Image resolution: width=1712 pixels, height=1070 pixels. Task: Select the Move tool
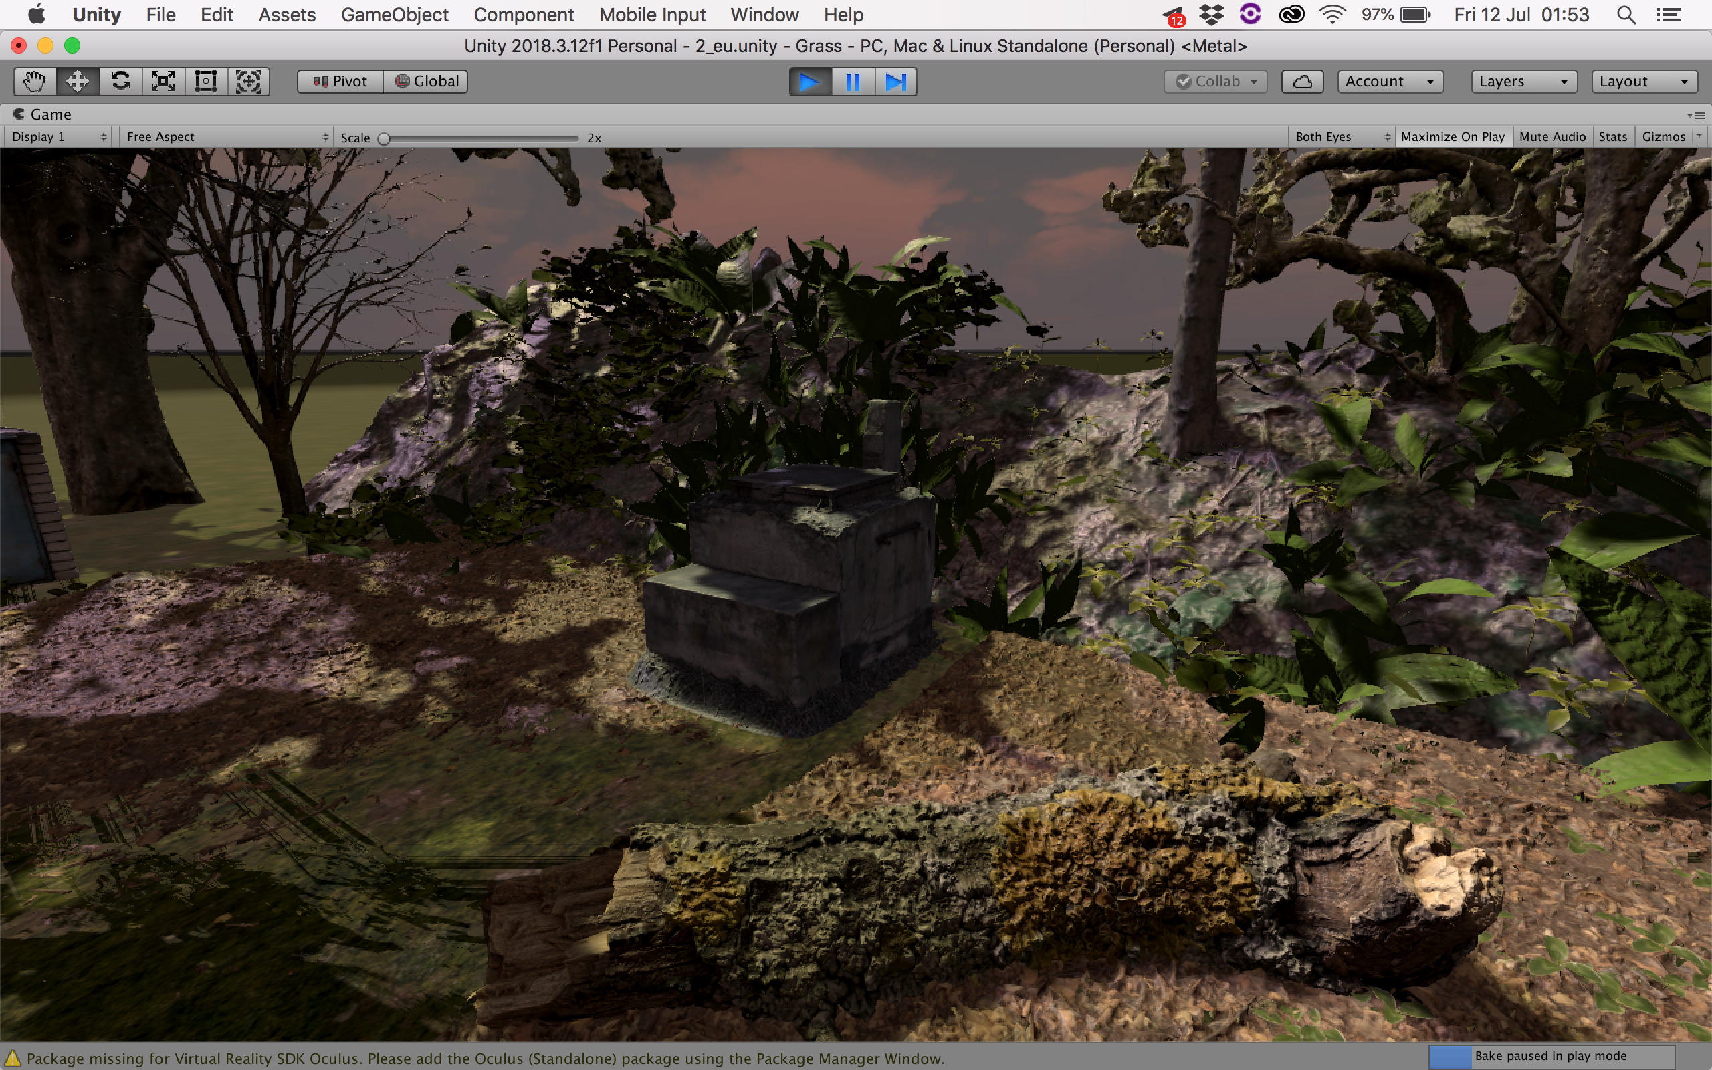pos(77,82)
